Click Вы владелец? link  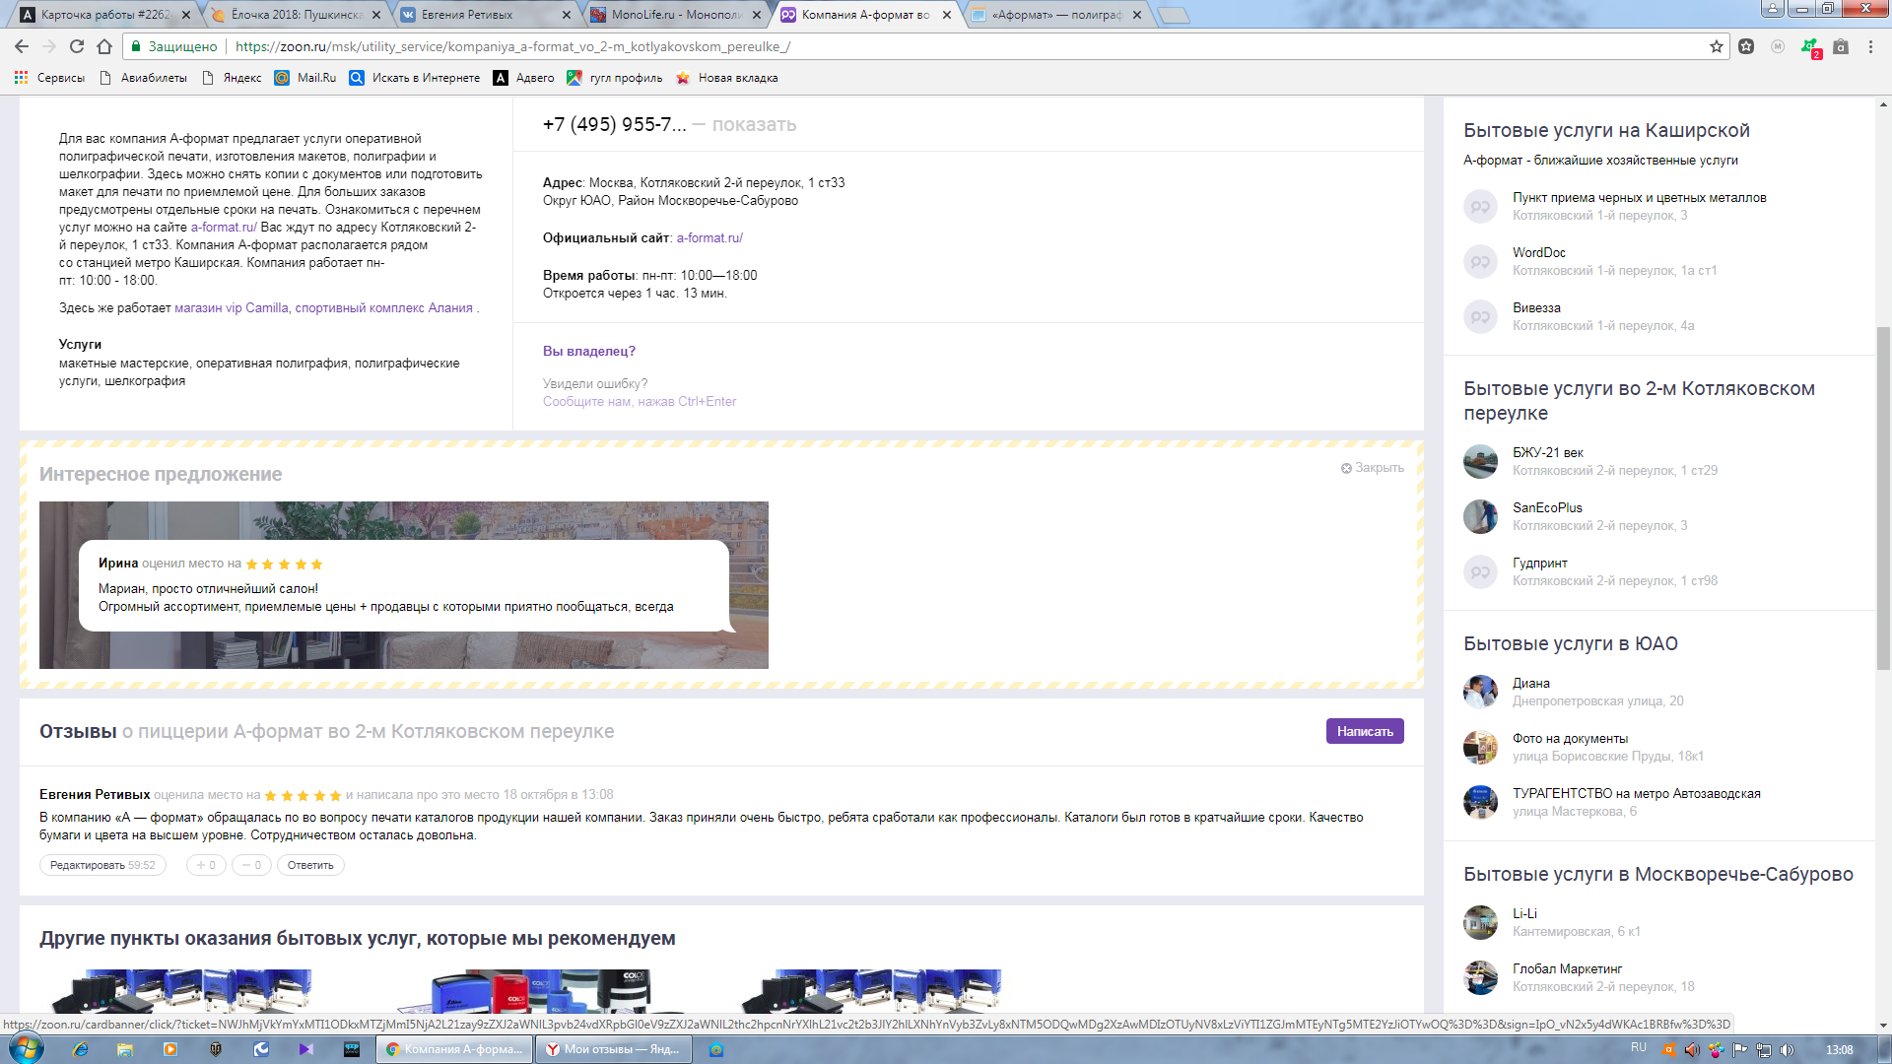pyautogui.click(x=588, y=351)
